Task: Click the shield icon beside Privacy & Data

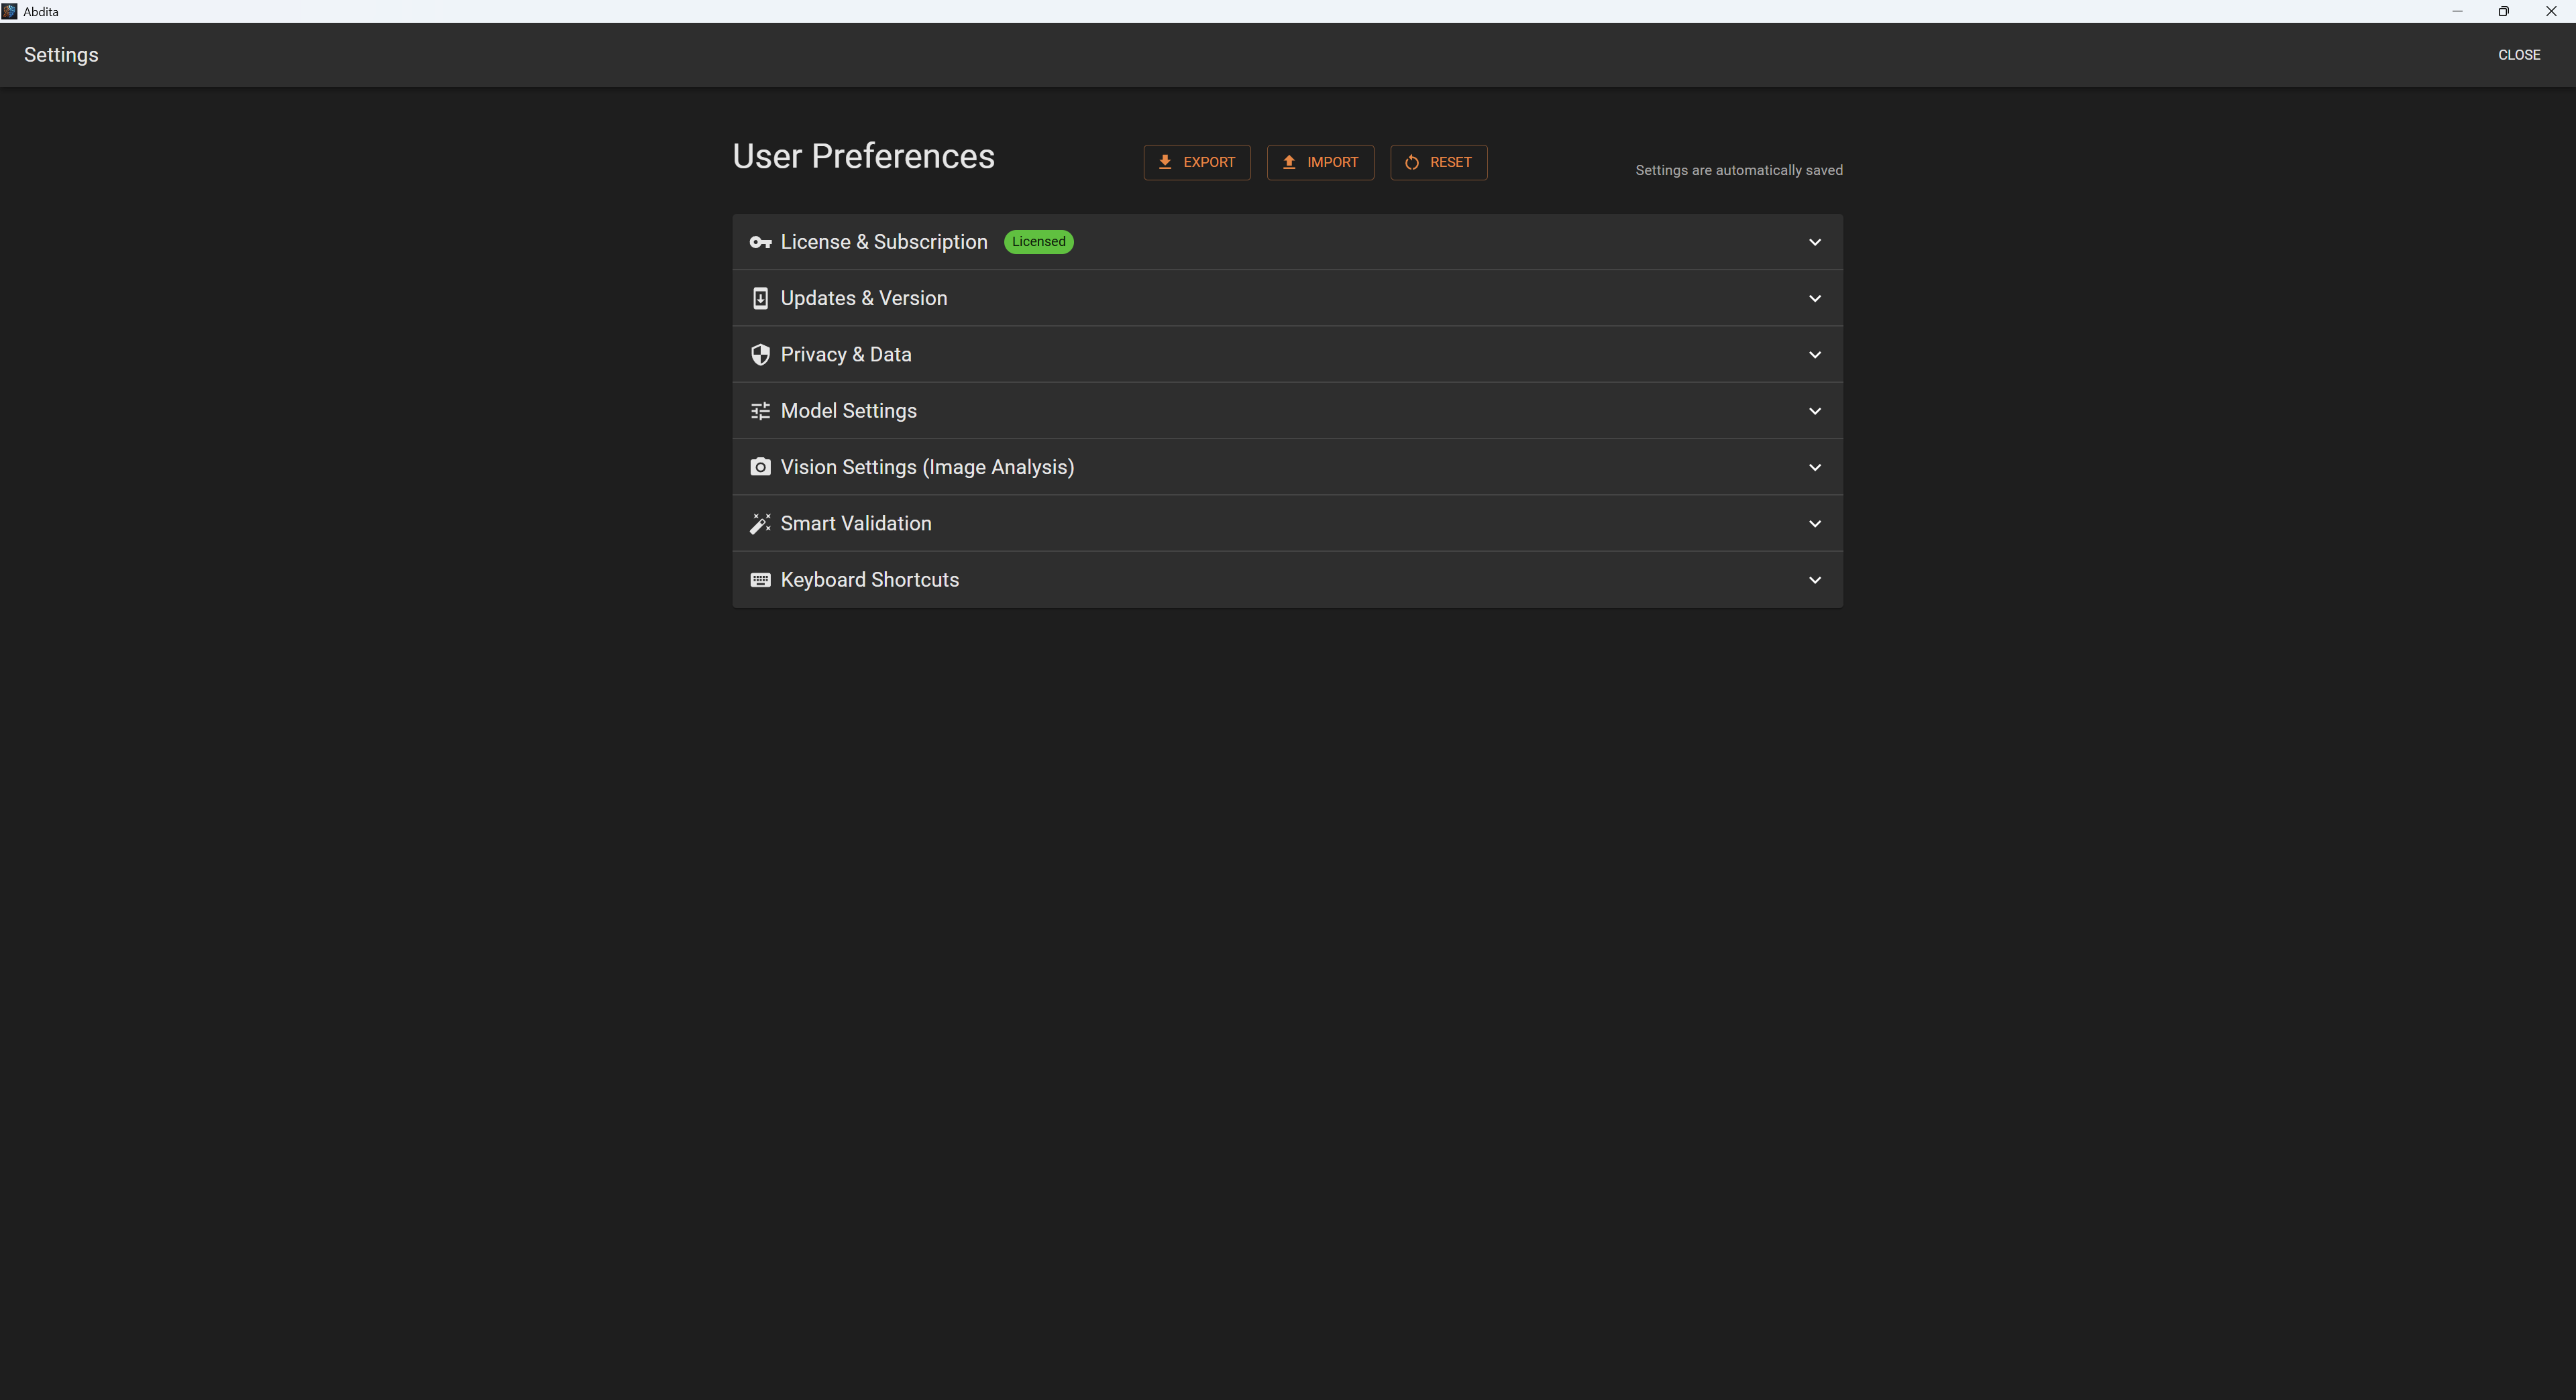Action: pyautogui.click(x=760, y=355)
